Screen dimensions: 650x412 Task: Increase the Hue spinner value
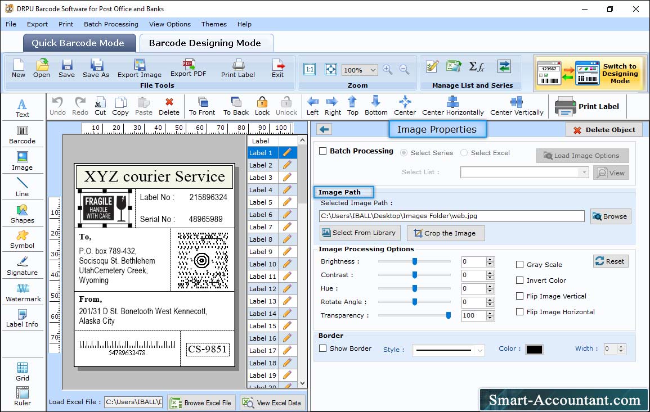tap(490, 286)
